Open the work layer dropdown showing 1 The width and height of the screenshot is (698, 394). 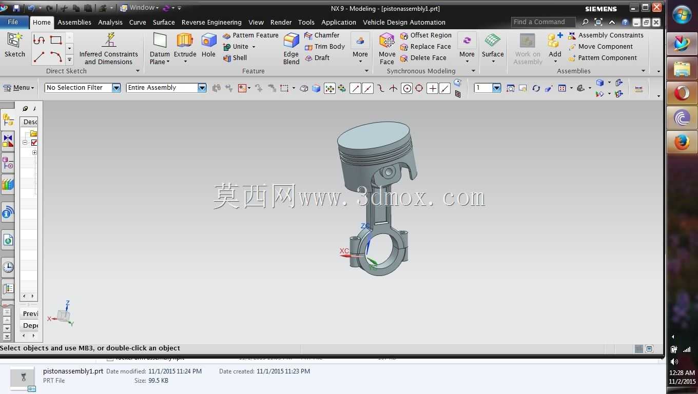point(496,88)
